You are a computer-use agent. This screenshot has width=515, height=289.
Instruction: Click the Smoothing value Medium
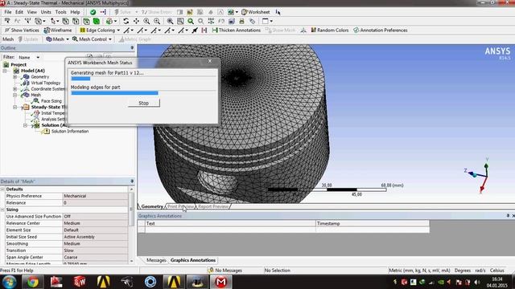click(95, 244)
